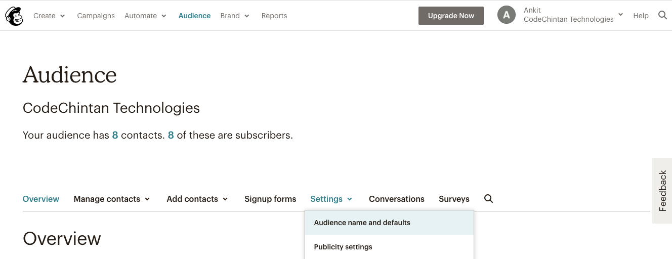Open the Feedback side tab
The width and height of the screenshot is (672, 259).
662,191
